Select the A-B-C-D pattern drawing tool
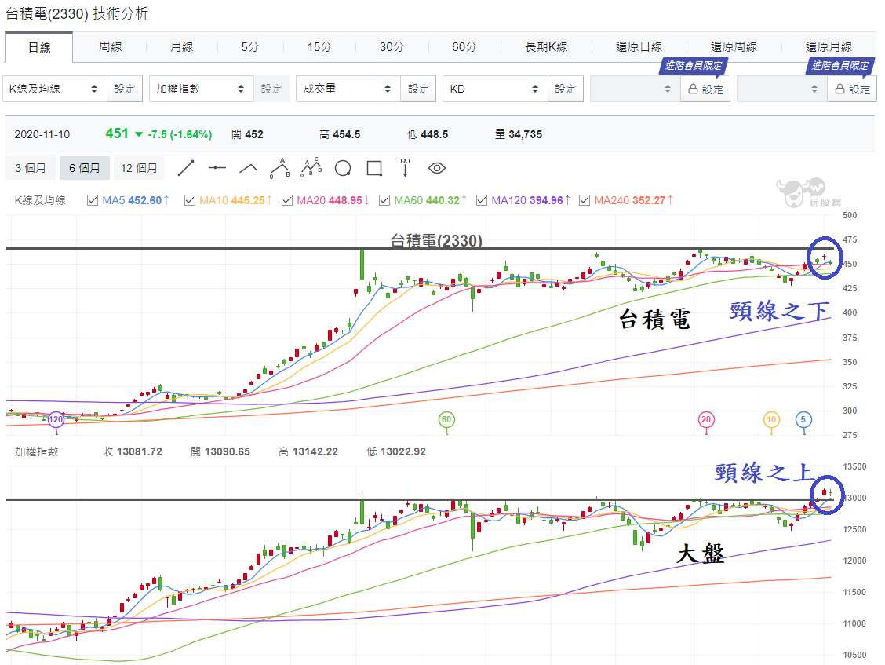885x665 pixels. tap(311, 168)
